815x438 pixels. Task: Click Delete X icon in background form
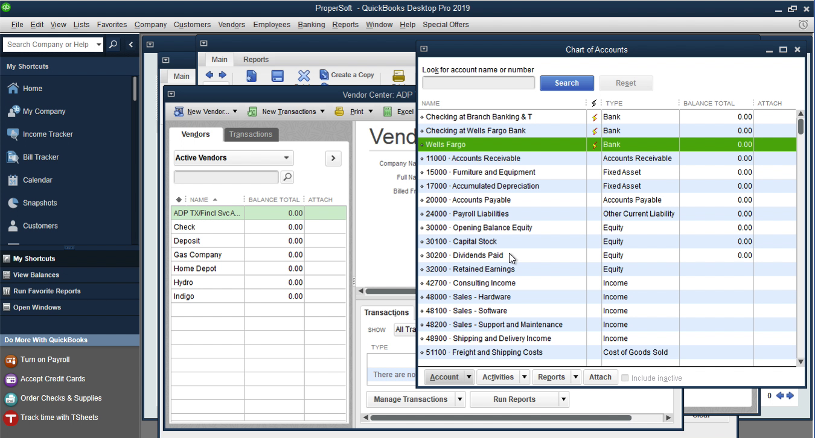click(304, 76)
